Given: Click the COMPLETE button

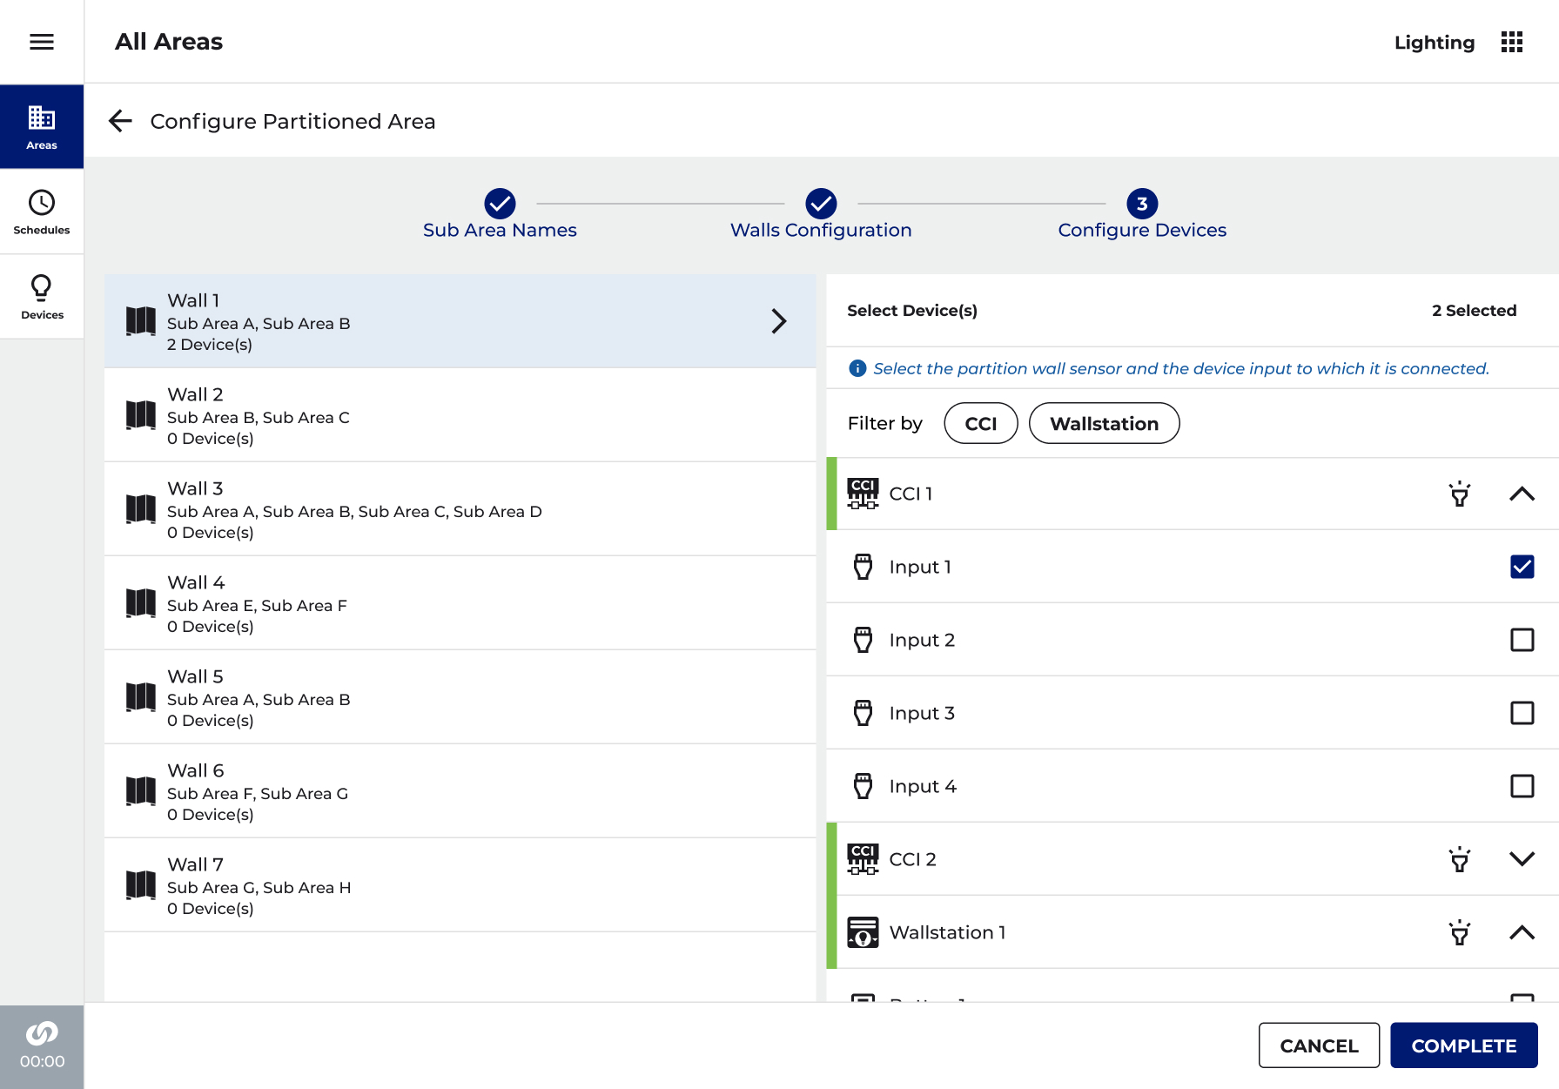Looking at the screenshot, I should [1463, 1045].
